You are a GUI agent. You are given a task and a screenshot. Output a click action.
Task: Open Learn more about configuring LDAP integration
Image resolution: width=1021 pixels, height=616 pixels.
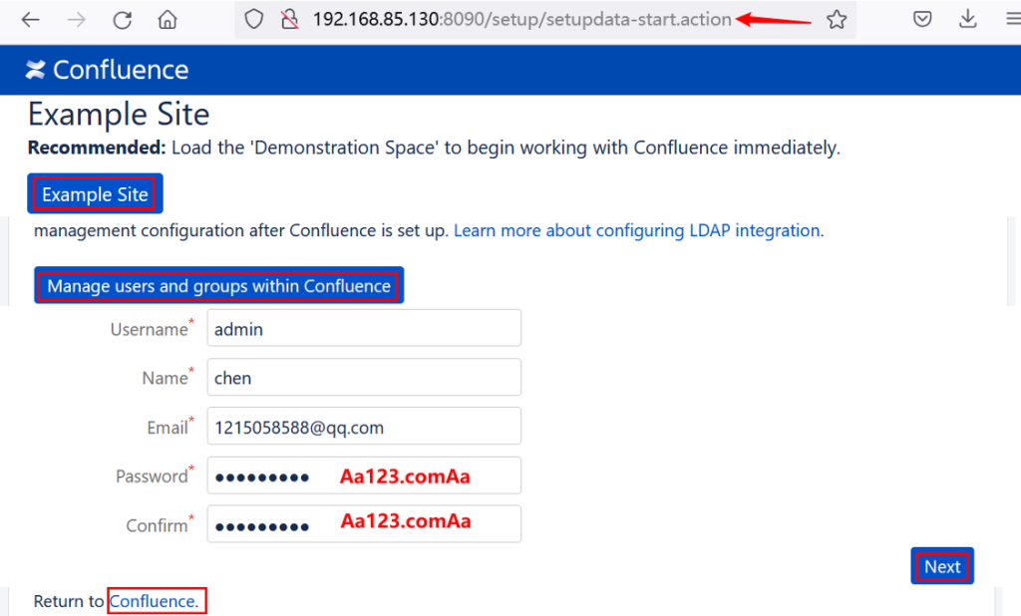[637, 230]
